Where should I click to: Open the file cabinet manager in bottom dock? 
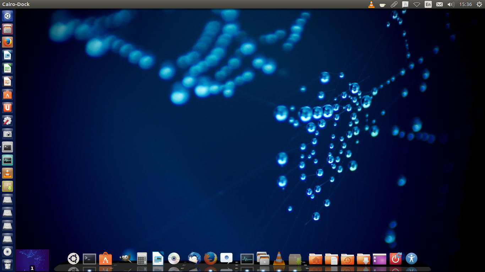tap(263, 259)
